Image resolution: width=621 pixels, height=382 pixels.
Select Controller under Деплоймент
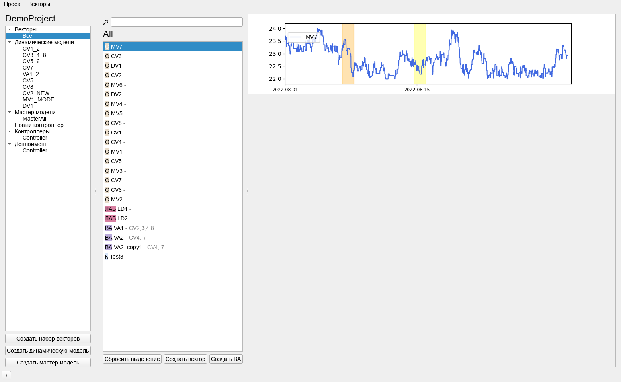(x=35, y=150)
